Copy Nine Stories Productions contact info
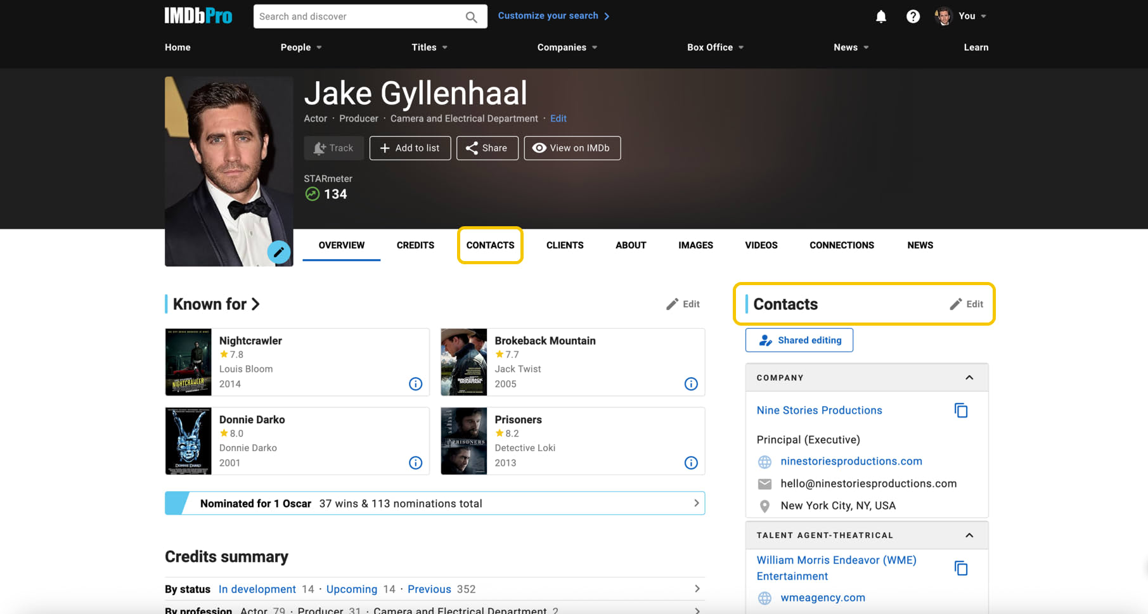The width and height of the screenshot is (1148, 614). point(960,411)
